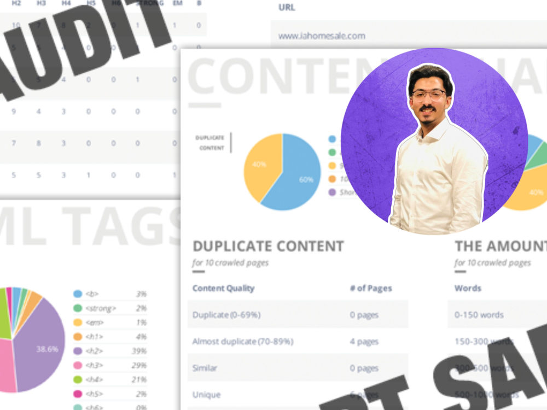Click the # of Pages column header
547x410 pixels.
coord(371,288)
